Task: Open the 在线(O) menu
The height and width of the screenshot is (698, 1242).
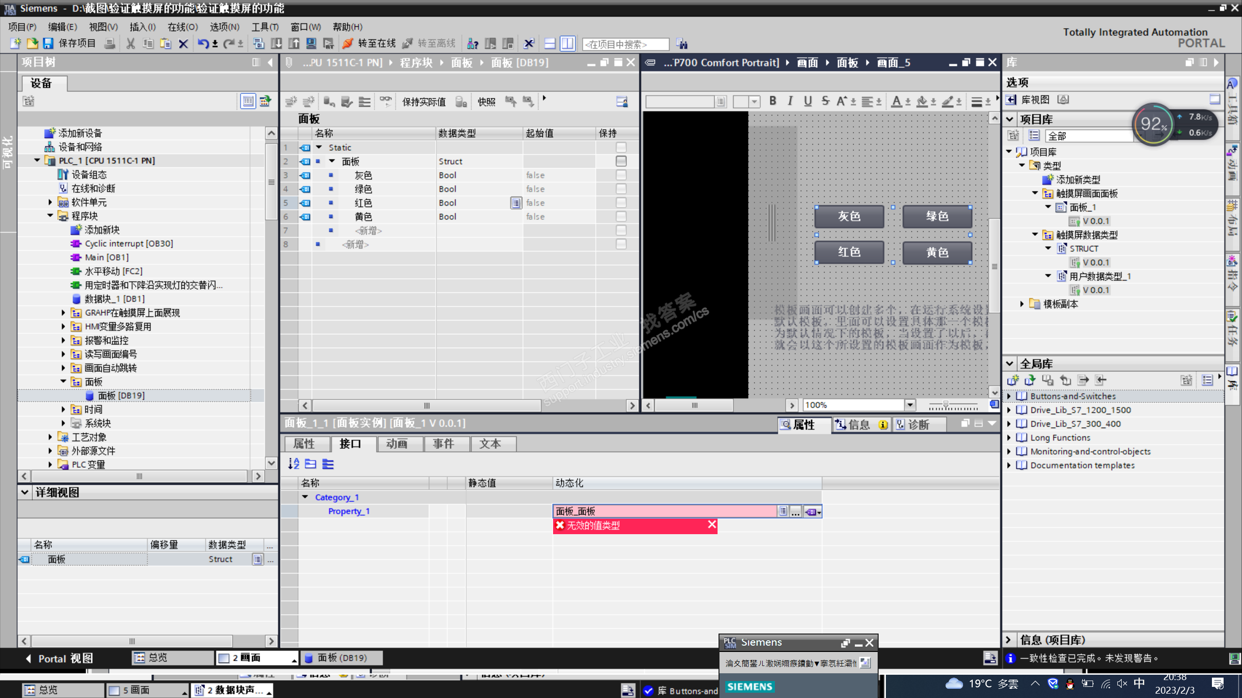Action: click(x=182, y=27)
